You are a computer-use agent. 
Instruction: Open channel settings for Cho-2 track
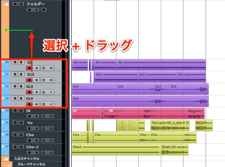pyautogui.click(x=44, y=153)
